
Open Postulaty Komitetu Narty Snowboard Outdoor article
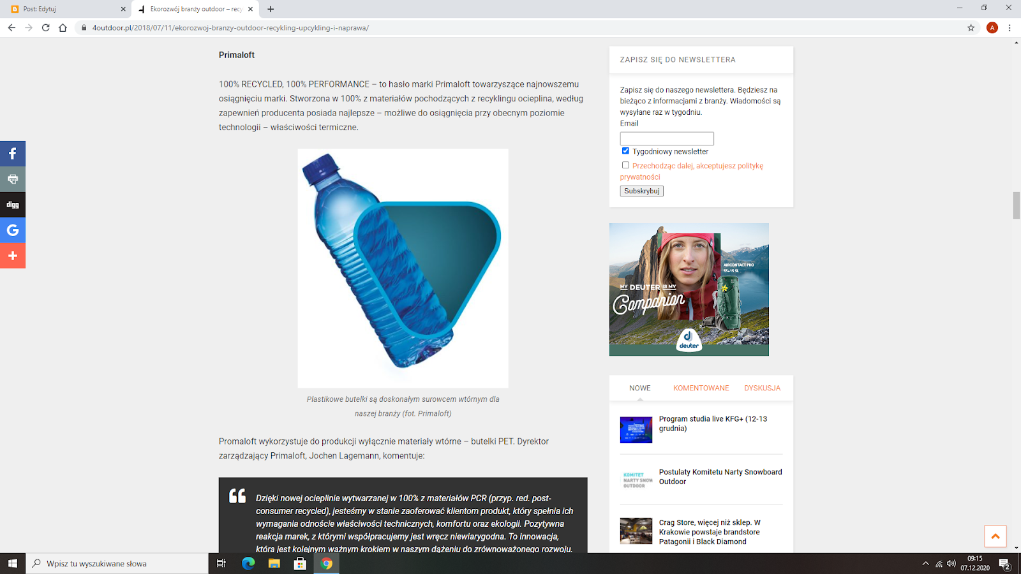click(720, 476)
